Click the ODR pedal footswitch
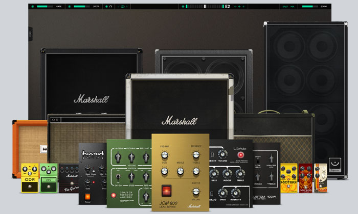The image size is (358, 214). pos(30,186)
